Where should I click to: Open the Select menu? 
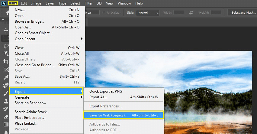point(75,3)
